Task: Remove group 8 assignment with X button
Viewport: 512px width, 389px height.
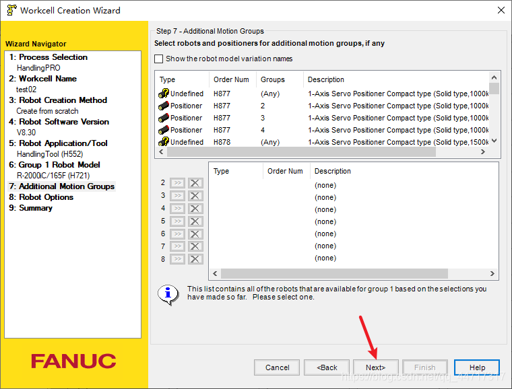Action: pyautogui.click(x=195, y=259)
